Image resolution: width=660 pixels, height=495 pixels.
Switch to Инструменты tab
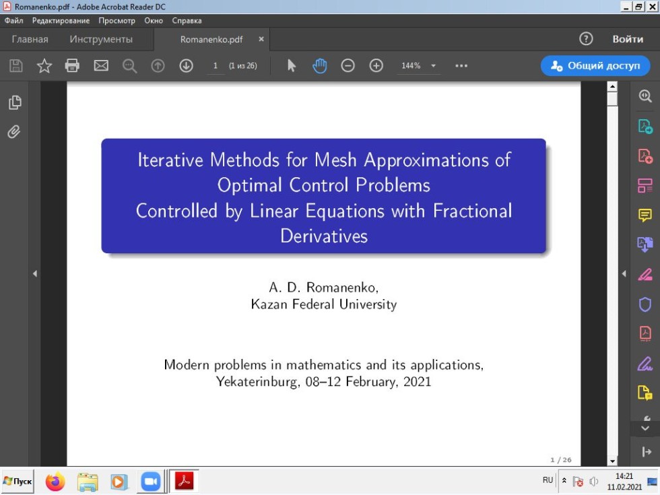(101, 39)
